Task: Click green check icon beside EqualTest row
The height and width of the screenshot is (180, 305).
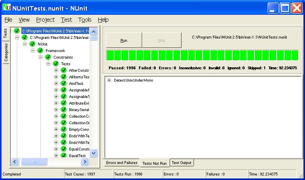Action: pyautogui.click(x=63, y=155)
